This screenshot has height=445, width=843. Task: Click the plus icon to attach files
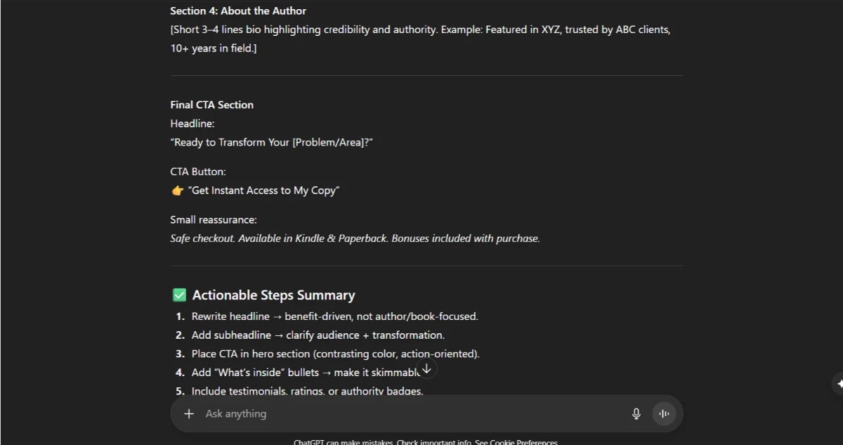188,413
